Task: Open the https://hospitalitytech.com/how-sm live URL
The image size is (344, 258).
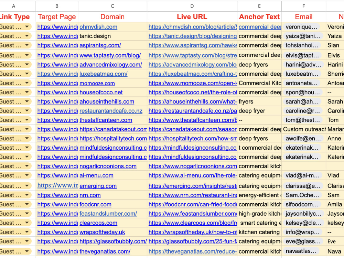Action: 193,138
